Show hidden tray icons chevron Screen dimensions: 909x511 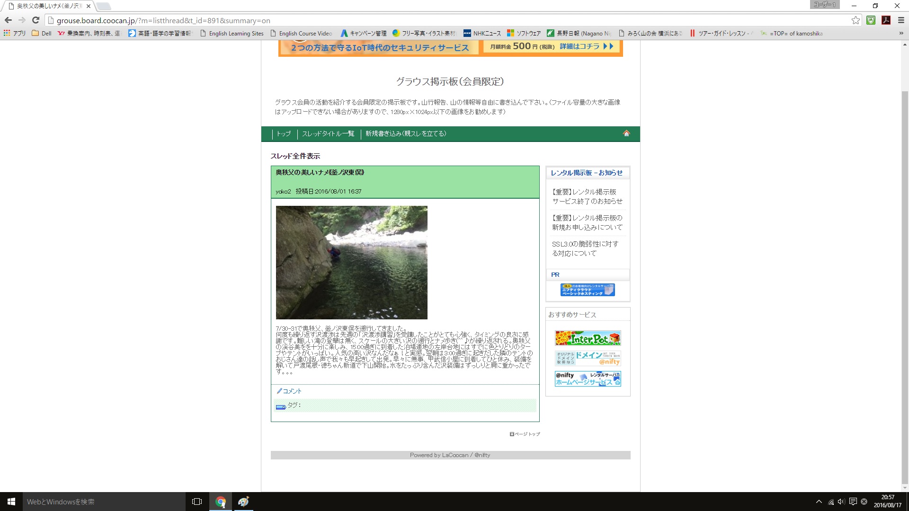tap(819, 502)
